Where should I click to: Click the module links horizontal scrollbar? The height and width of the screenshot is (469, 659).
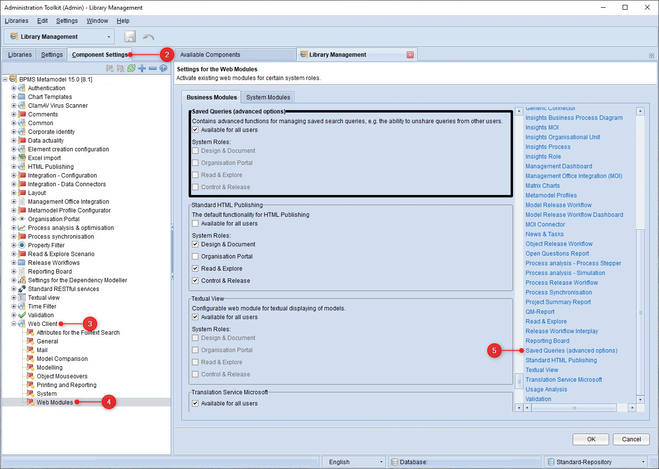pos(574,408)
